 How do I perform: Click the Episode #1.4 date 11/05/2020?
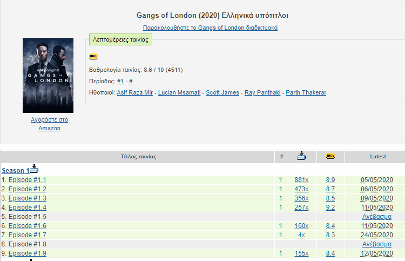377,208
